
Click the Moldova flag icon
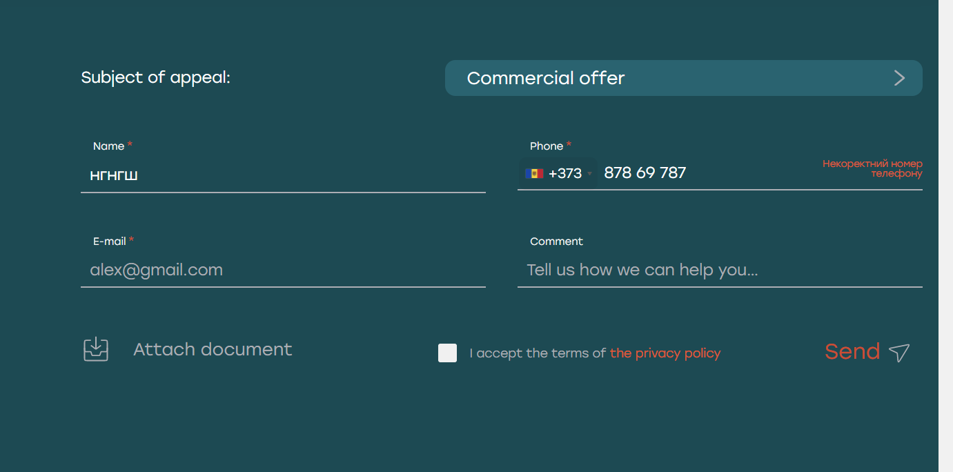[x=534, y=174]
